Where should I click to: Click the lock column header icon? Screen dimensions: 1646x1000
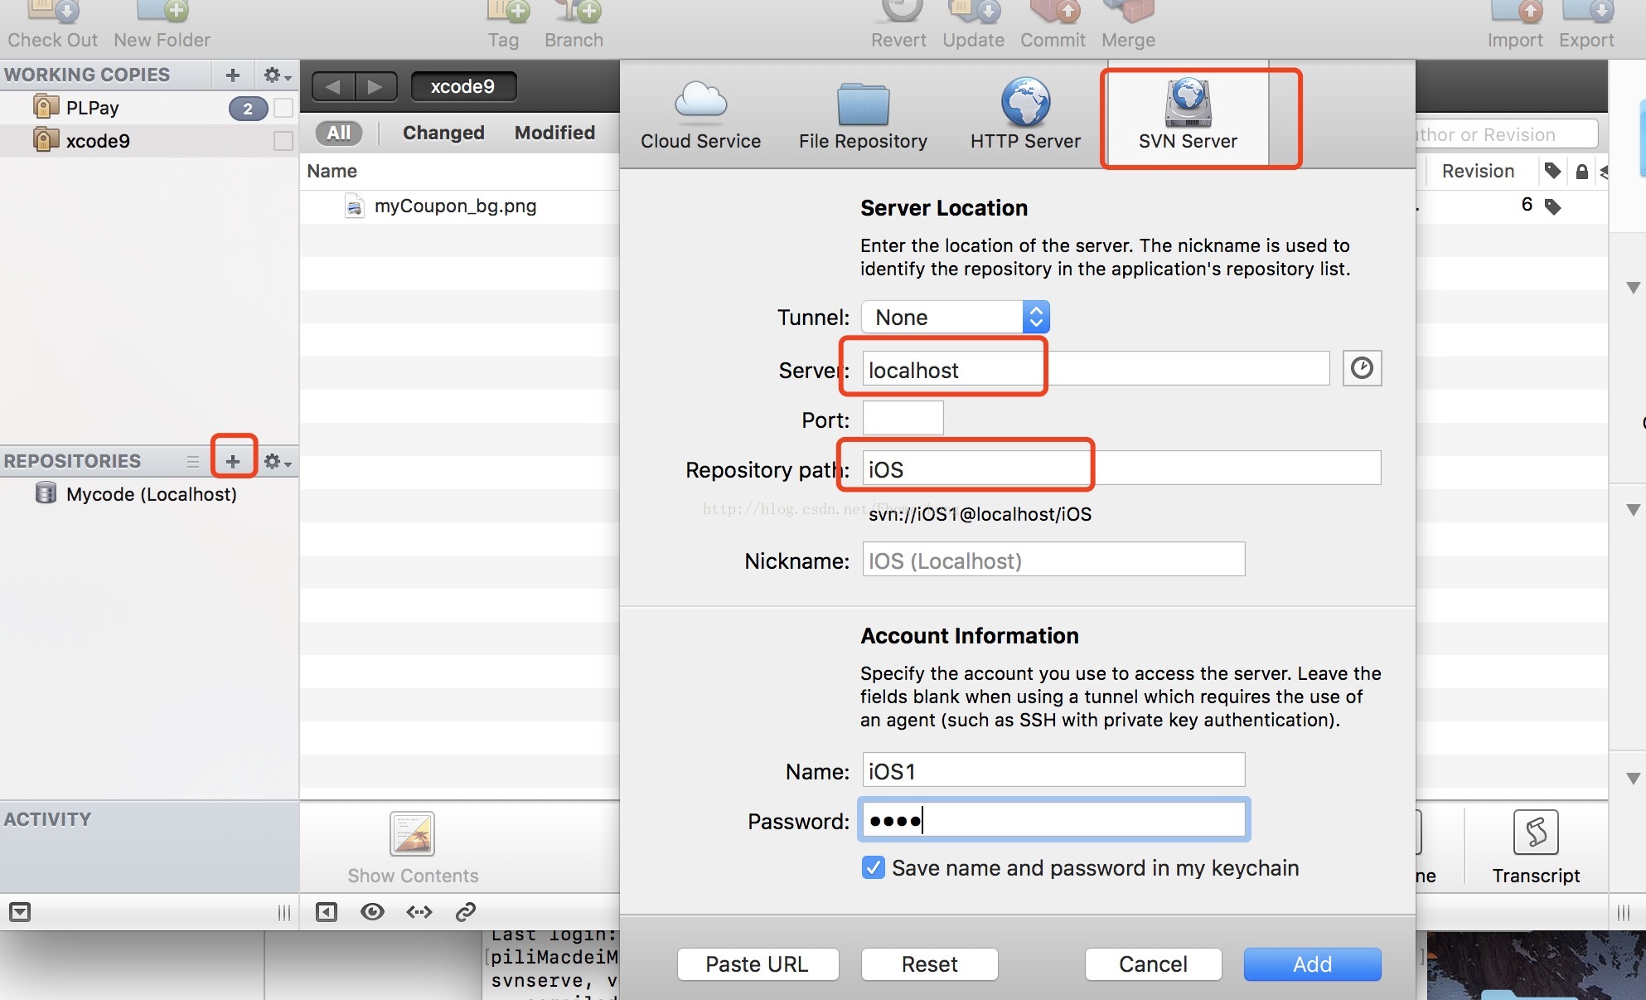pyautogui.click(x=1581, y=171)
